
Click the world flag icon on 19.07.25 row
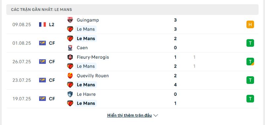coord(42,98)
